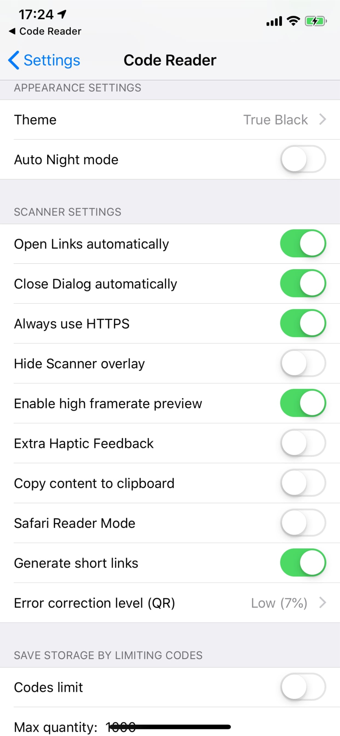Tap the battery charging icon

coord(316,21)
